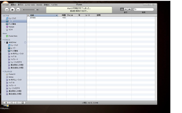Mute using the low-volume speaker icon
This screenshot has width=182, height=113.
click(x=24, y=10)
